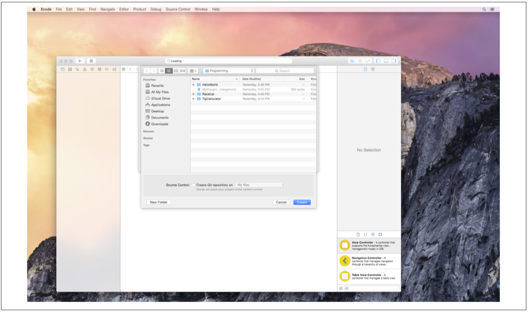Open the Version editor arrows icon
Image resolution: width=528 pixels, height=312 pixels.
(x=368, y=61)
